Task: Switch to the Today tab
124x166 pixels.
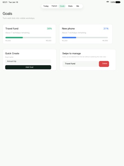Action: tap(46, 6)
